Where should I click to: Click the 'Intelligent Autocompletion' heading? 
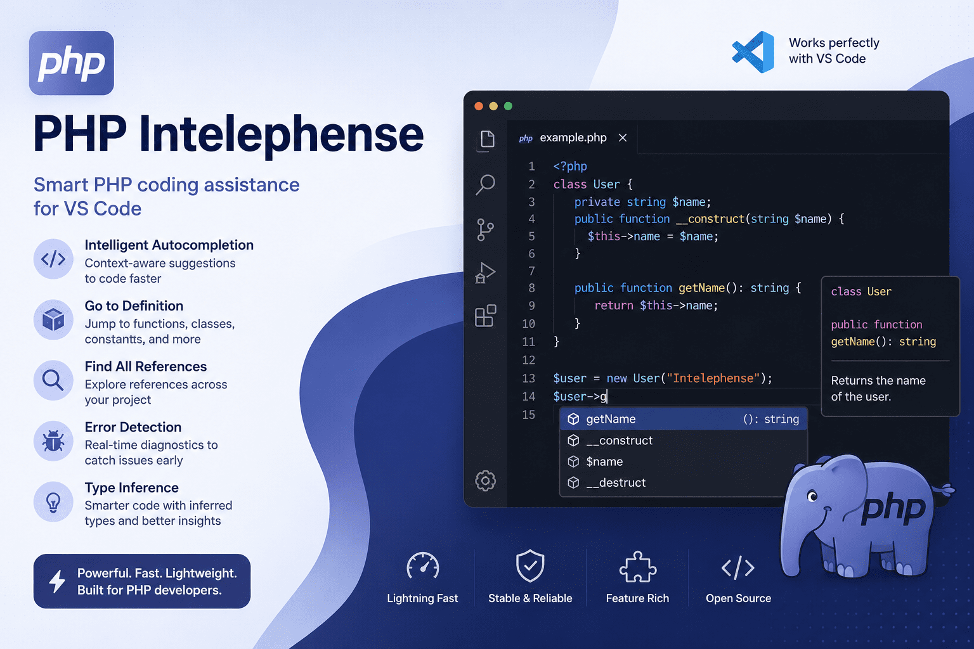pyautogui.click(x=169, y=245)
